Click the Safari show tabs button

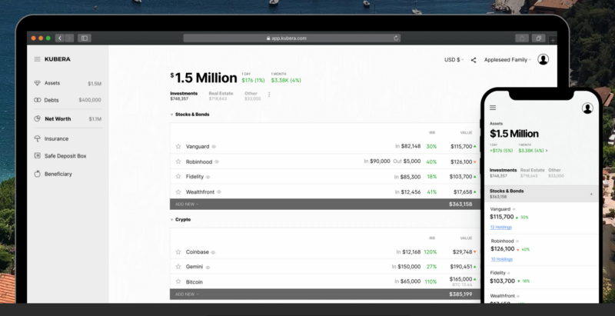pos(539,38)
